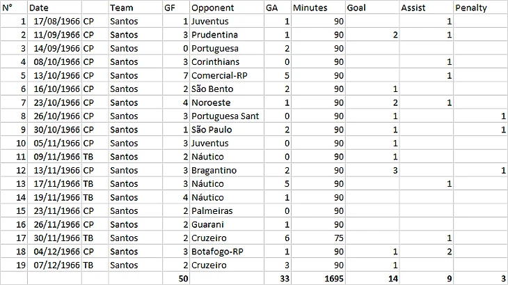This screenshot has height=285, width=508.
Task: Select the Penalty header cell
Action: [x=480, y=8]
